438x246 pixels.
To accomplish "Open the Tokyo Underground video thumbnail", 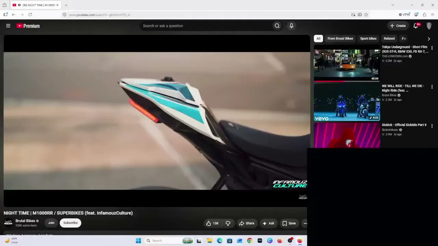I will pyautogui.click(x=347, y=63).
